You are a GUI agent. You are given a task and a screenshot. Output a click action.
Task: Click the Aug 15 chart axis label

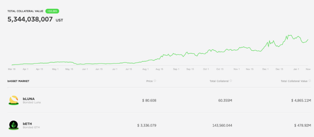click(x=159, y=69)
